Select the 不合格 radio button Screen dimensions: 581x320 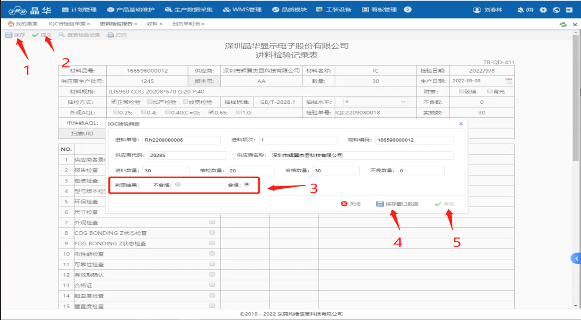tap(178, 184)
